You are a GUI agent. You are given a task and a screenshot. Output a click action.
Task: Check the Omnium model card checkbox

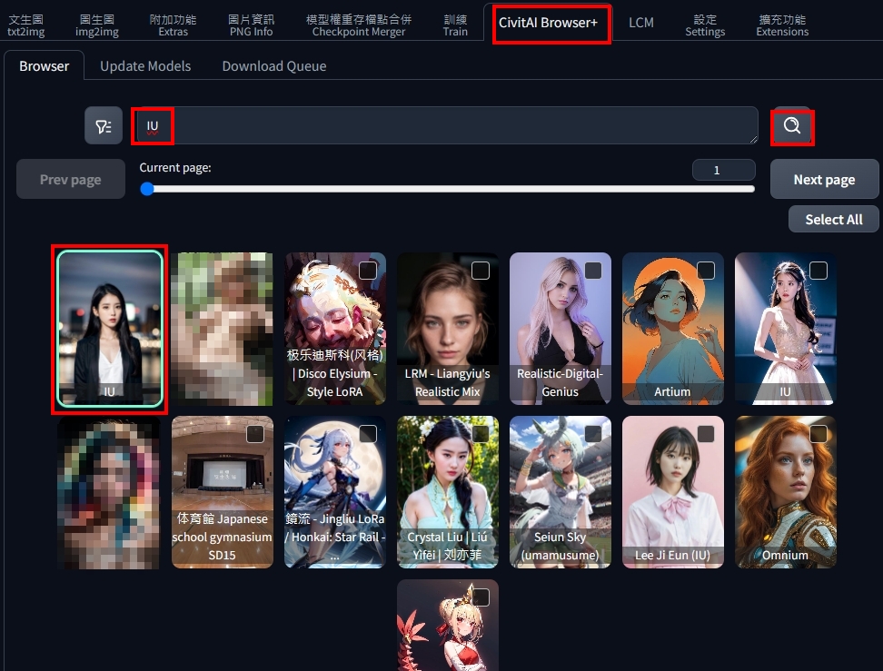coord(819,434)
